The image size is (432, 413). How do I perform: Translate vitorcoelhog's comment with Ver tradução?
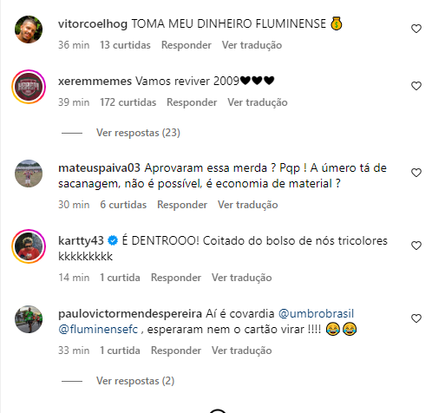click(x=252, y=45)
